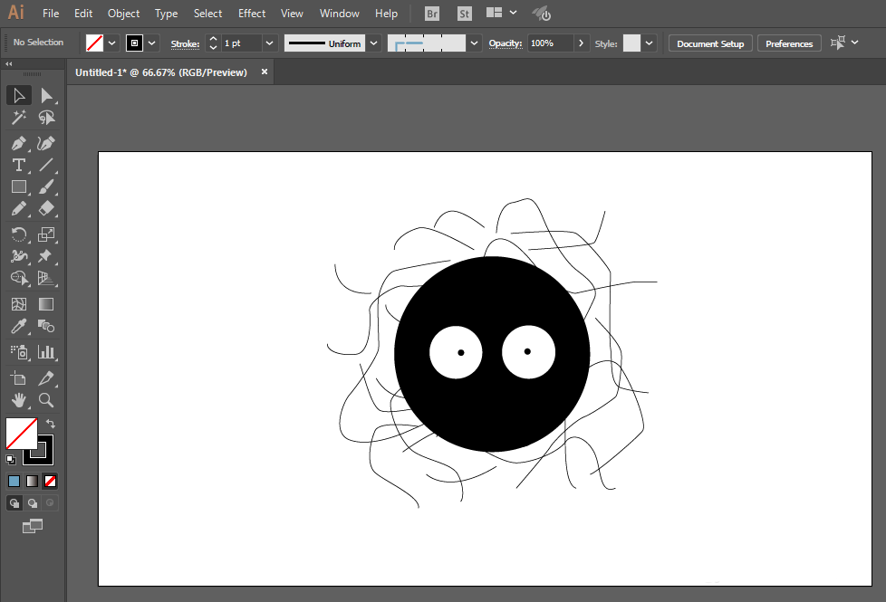Choose the Direct Selection tool
The width and height of the screenshot is (886, 602).
pyautogui.click(x=46, y=96)
